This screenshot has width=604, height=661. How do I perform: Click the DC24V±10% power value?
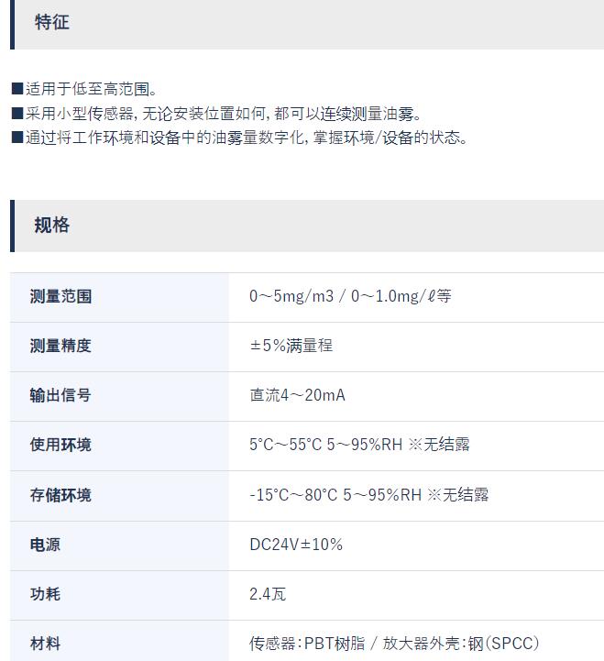(x=296, y=545)
